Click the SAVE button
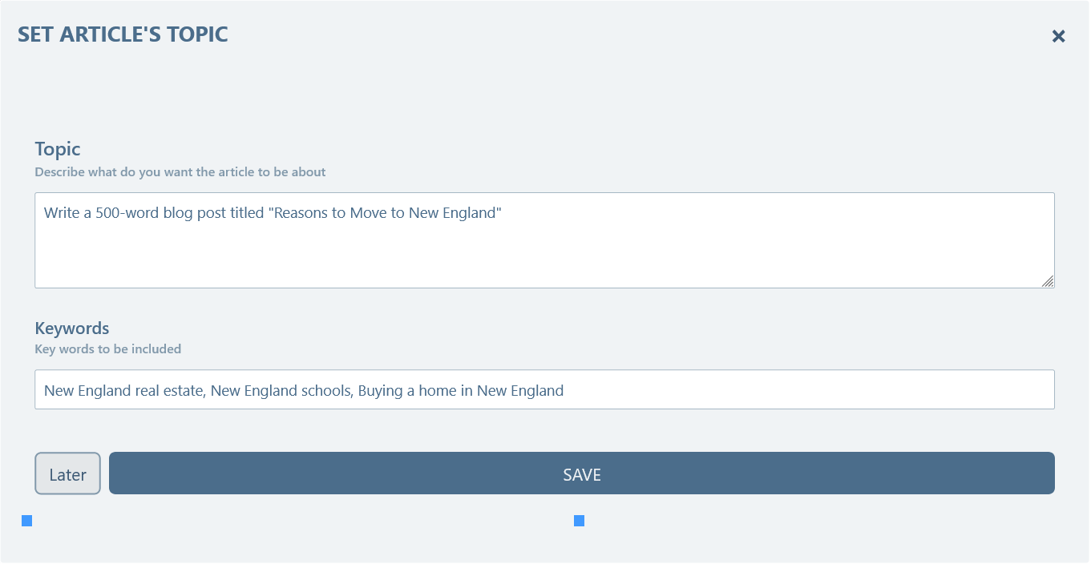 (581, 473)
